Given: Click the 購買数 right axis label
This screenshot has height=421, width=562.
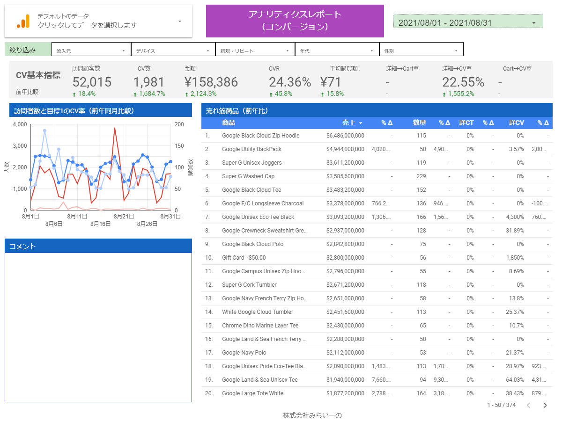Looking at the screenshot, I should coord(190,167).
